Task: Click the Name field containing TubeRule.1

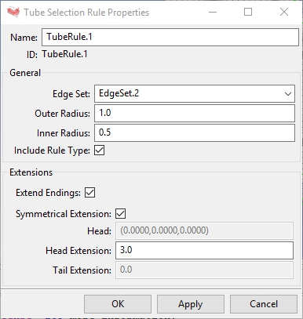Action: [170, 37]
